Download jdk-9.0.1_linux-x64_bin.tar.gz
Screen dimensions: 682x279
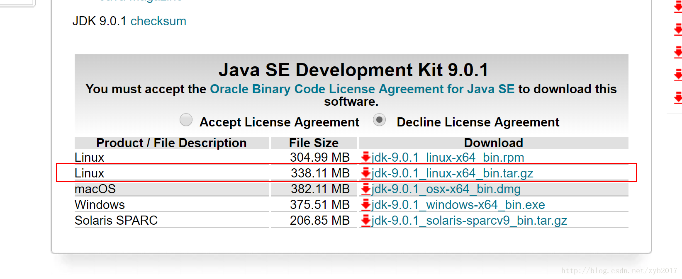coord(452,173)
